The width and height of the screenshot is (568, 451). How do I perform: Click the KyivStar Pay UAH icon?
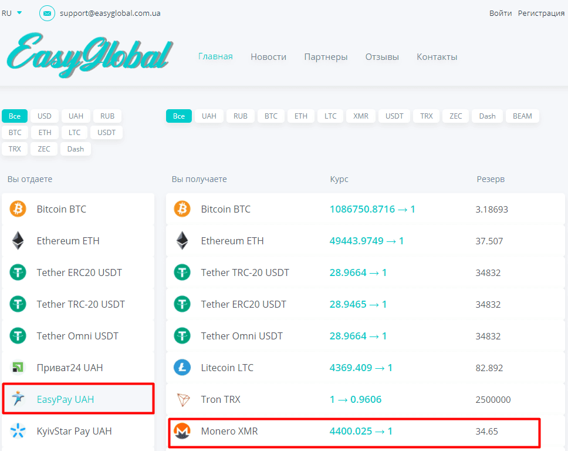point(18,430)
